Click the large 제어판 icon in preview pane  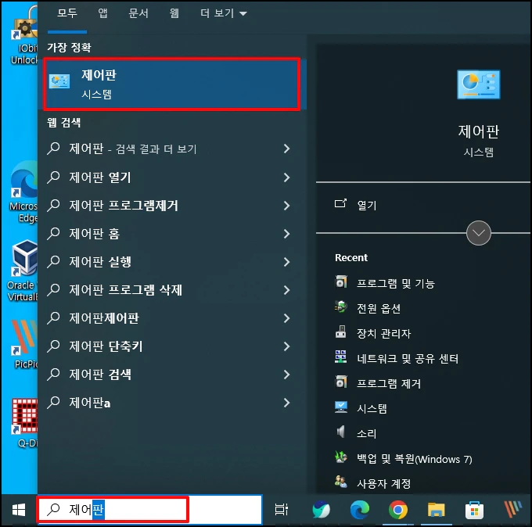[x=478, y=84]
